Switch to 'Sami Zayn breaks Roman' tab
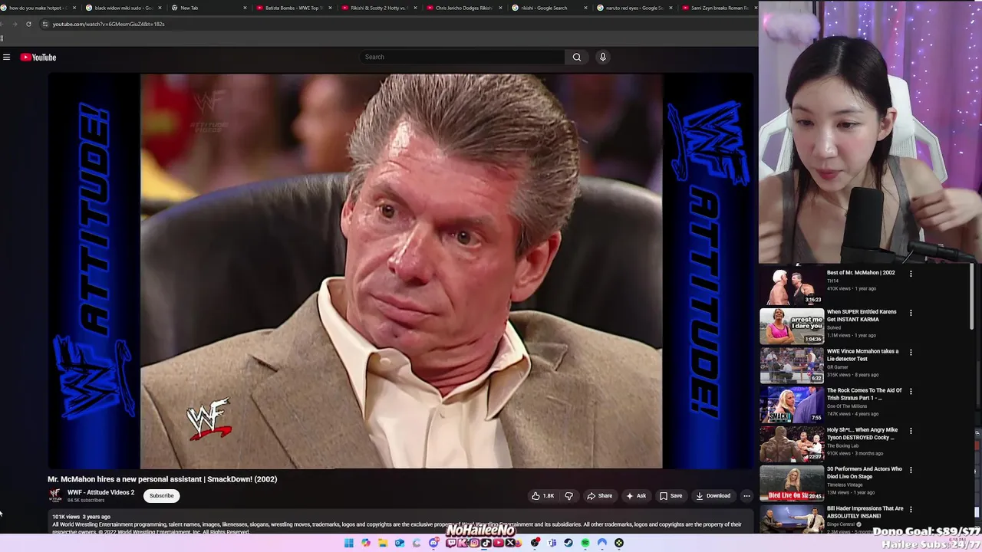 [717, 8]
